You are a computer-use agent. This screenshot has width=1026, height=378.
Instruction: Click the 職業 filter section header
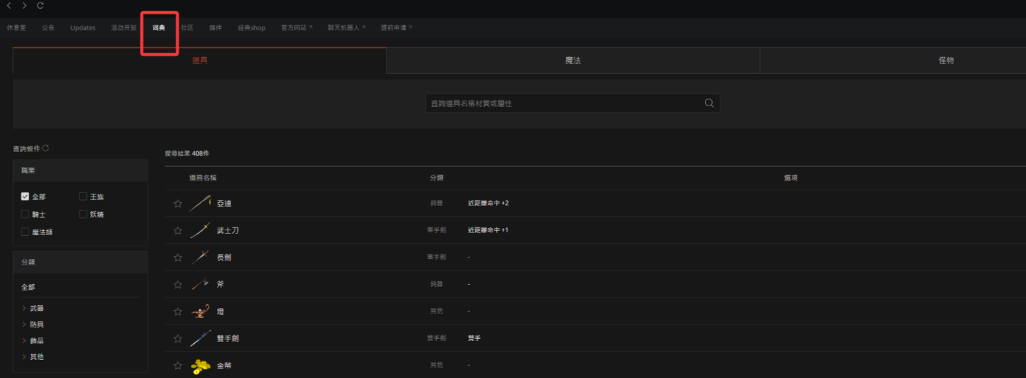[80, 170]
